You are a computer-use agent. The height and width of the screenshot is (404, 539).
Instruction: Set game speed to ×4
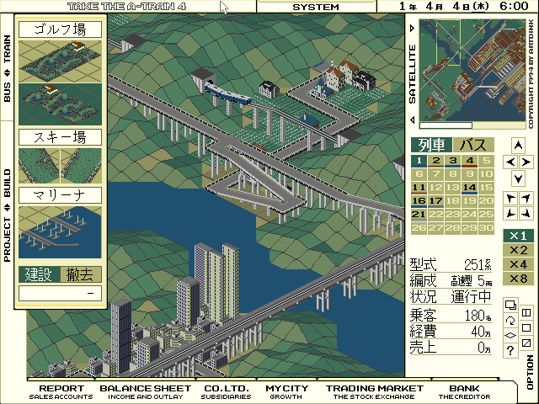518,264
